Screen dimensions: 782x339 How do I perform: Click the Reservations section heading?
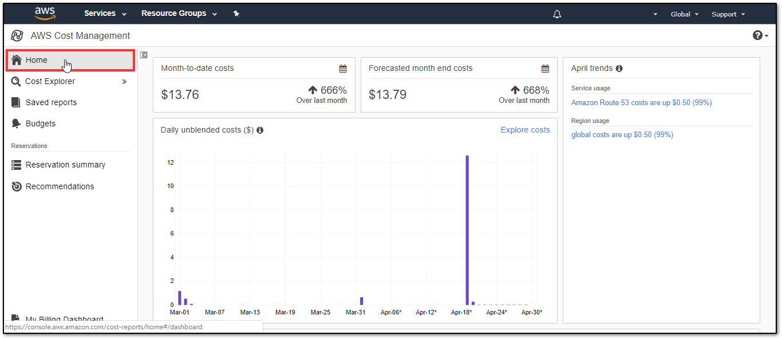pyautogui.click(x=29, y=146)
